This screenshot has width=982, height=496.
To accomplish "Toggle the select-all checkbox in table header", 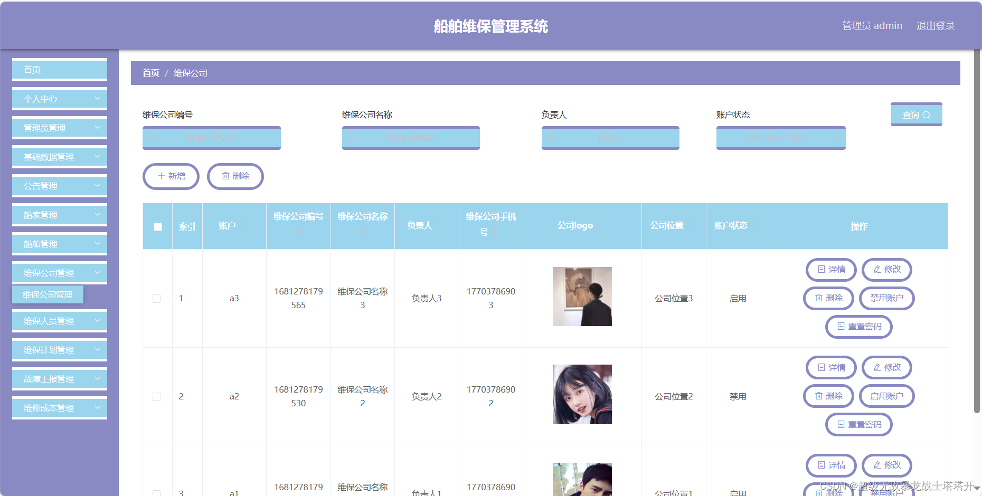I will click(158, 227).
